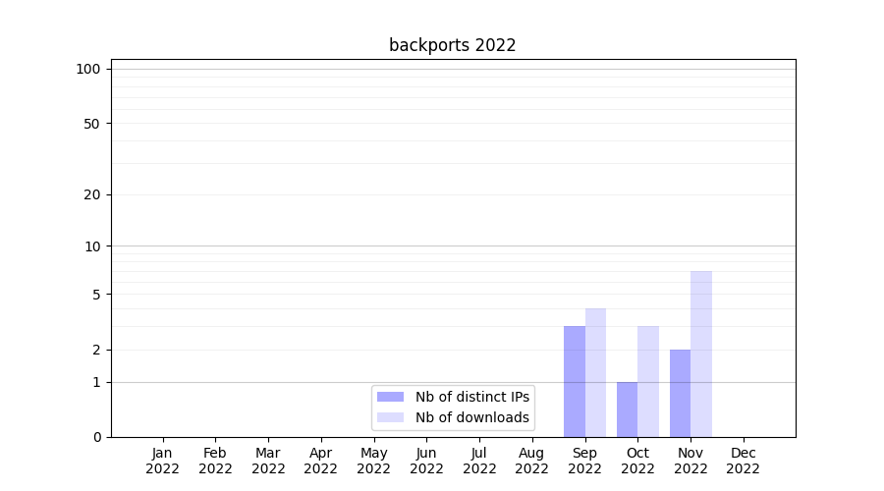Image resolution: width=884 pixels, height=491 pixels.
Task: Click the Nov 2022 distinct IPs bar
Action: pyautogui.click(x=680, y=393)
